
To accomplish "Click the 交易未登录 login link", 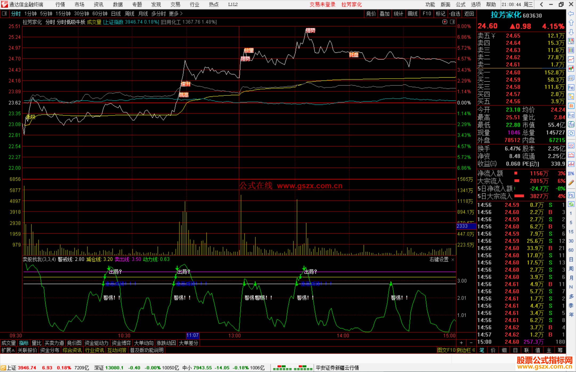I will click(322, 5).
